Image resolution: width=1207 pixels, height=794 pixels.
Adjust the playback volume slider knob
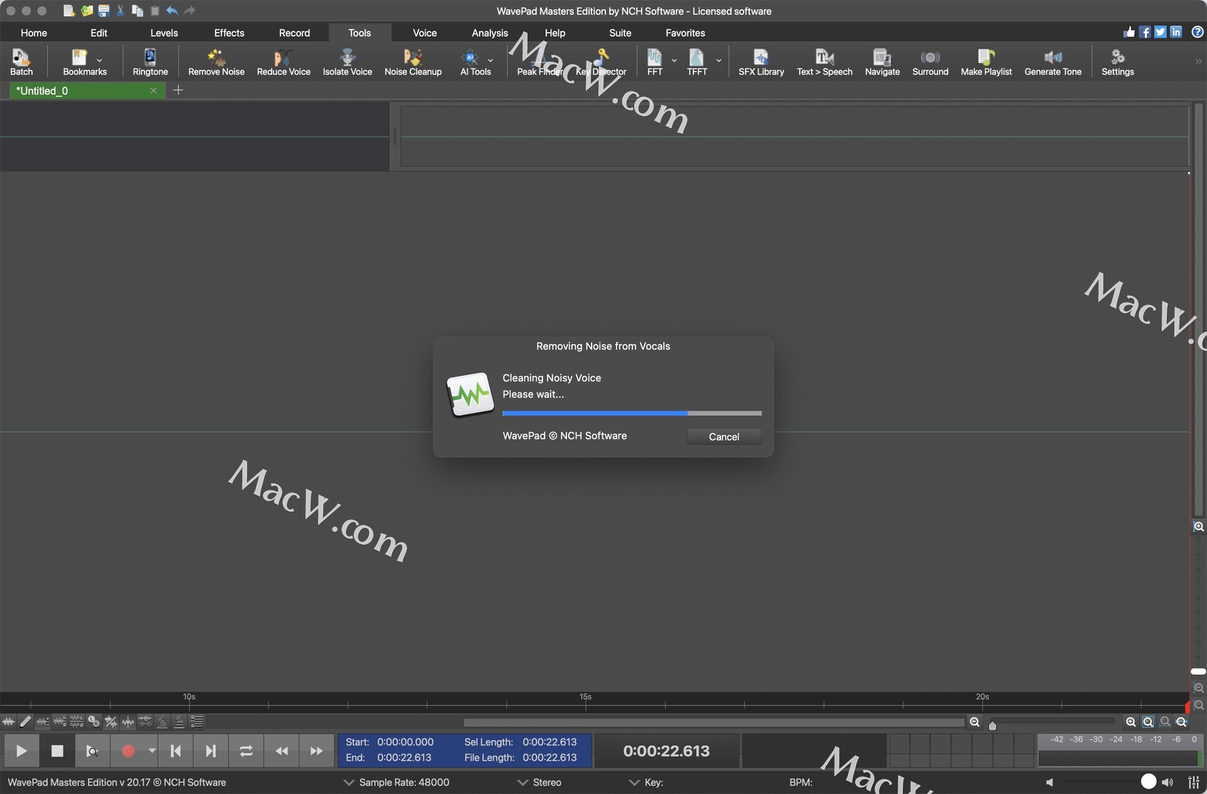(1148, 781)
